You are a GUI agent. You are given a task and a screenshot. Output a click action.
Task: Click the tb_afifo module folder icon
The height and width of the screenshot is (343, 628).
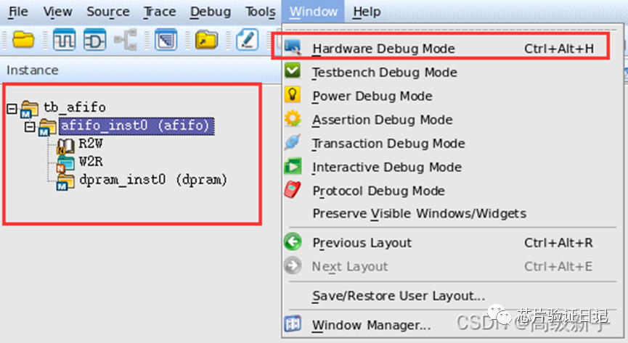point(29,109)
